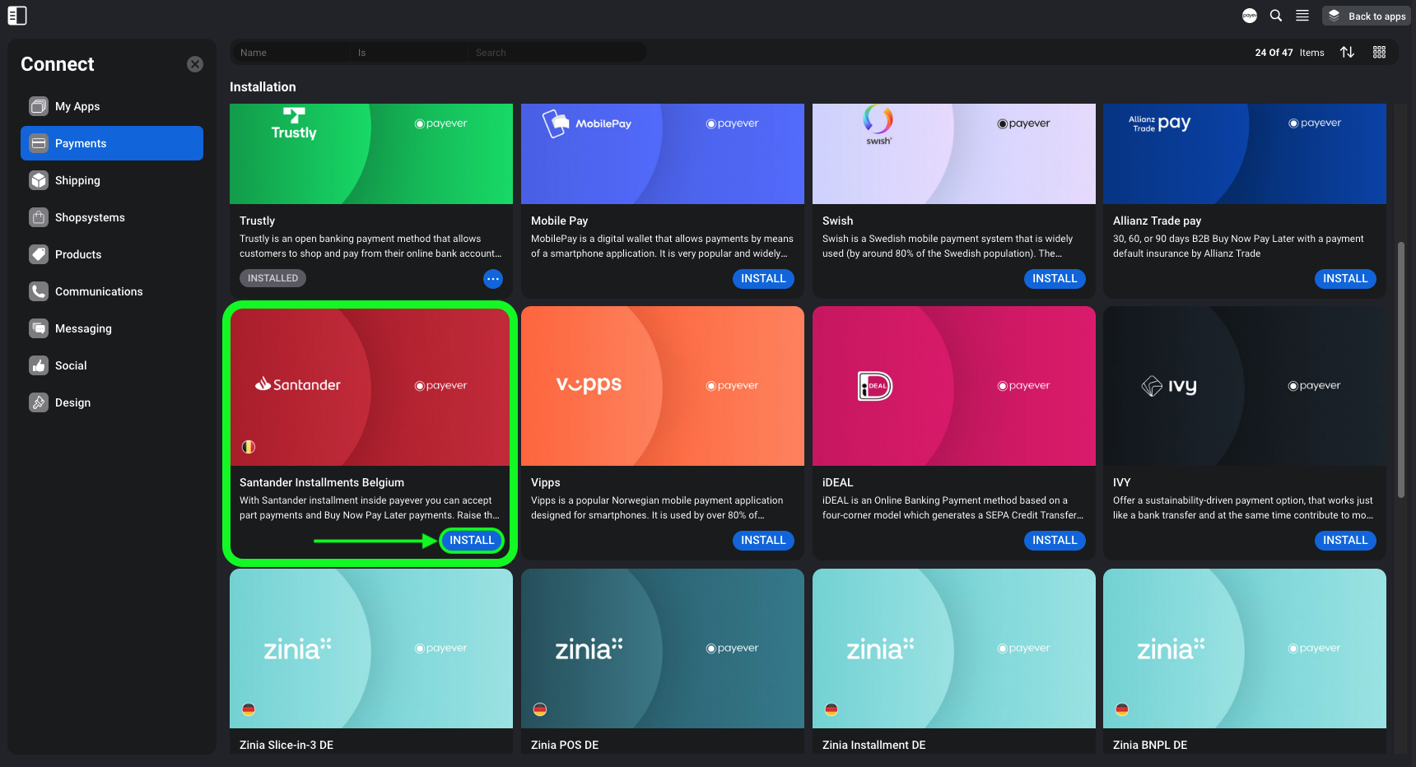Open My Apps section
This screenshot has height=767, width=1416.
click(x=112, y=106)
